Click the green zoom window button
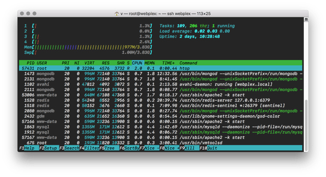The height and width of the screenshot is (177, 326). (34, 14)
